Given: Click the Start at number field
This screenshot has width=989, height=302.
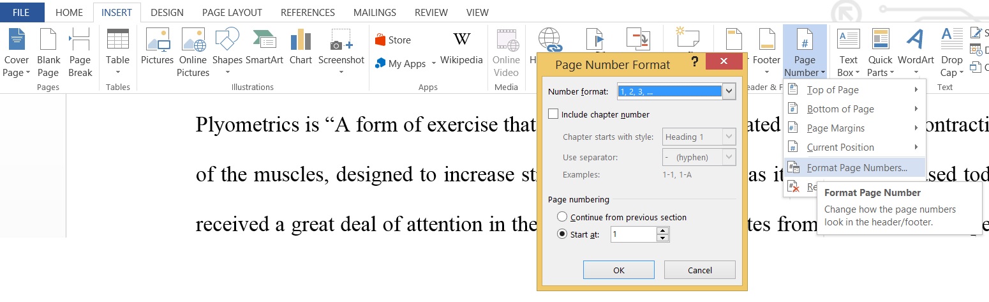Looking at the screenshot, I should pos(633,234).
